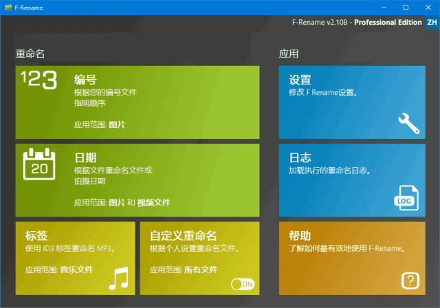Click the text 加载执行的重命名日志
Image resolution: width=440 pixels, height=308 pixels.
330,170
